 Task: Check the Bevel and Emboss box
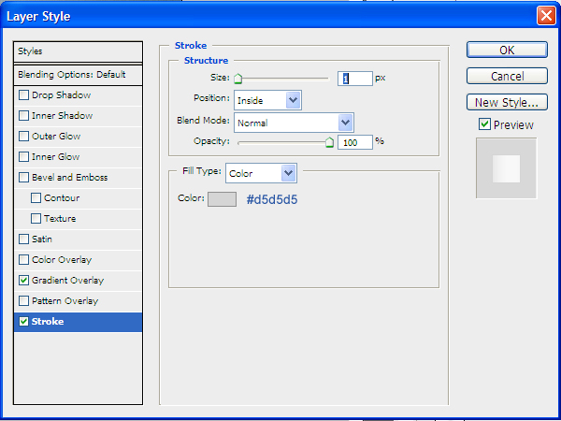(x=24, y=178)
